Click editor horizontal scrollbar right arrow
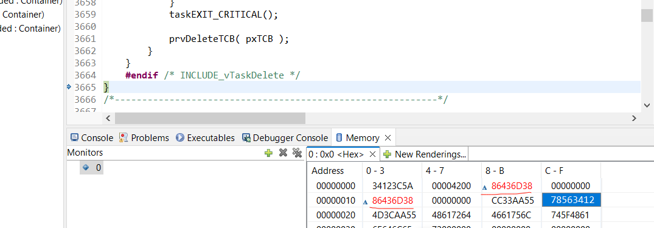The width and height of the screenshot is (654, 228). (x=635, y=119)
